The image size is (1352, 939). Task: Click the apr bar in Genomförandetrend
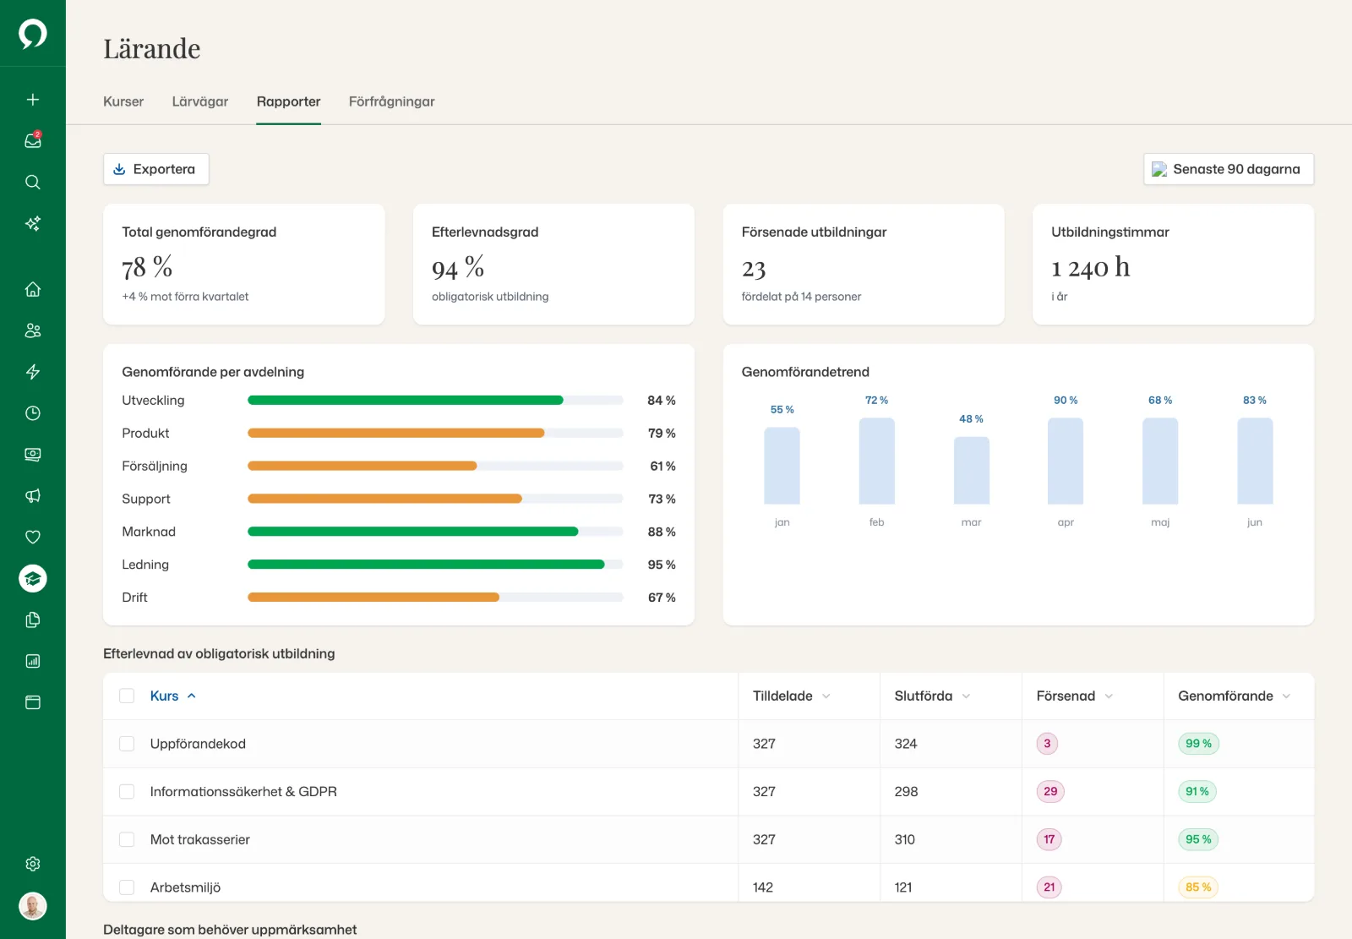pos(1066,461)
